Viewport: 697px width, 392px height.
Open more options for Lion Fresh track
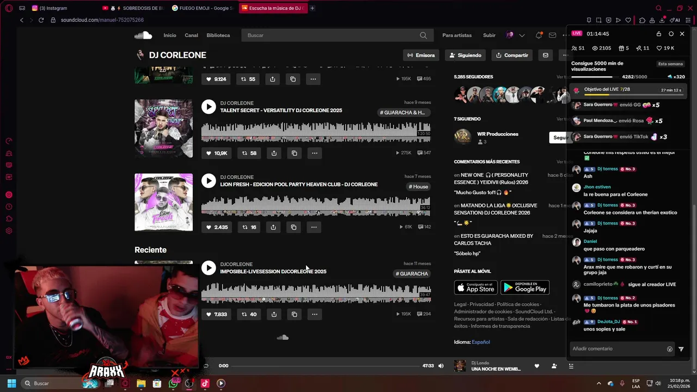[x=314, y=227]
